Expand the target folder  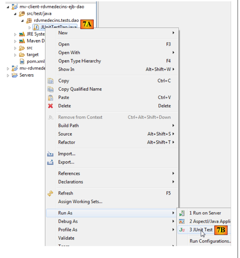[x=15, y=55]
